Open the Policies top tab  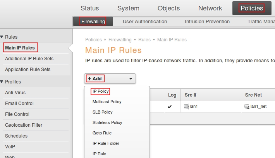click(x=251, y=8)
